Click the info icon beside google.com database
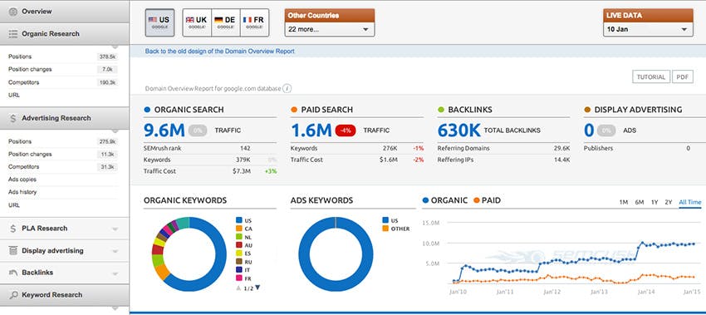Image resolution: width=706 pixels, height=315 pixels. [x=287, y=88]
